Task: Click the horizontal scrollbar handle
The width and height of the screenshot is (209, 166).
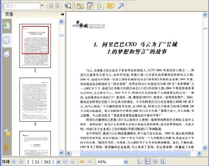Action: click(x=135, y=154)
